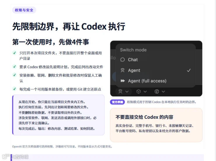Click heading 不要直接交给 Codex 的内容

[x=144, y=117]
